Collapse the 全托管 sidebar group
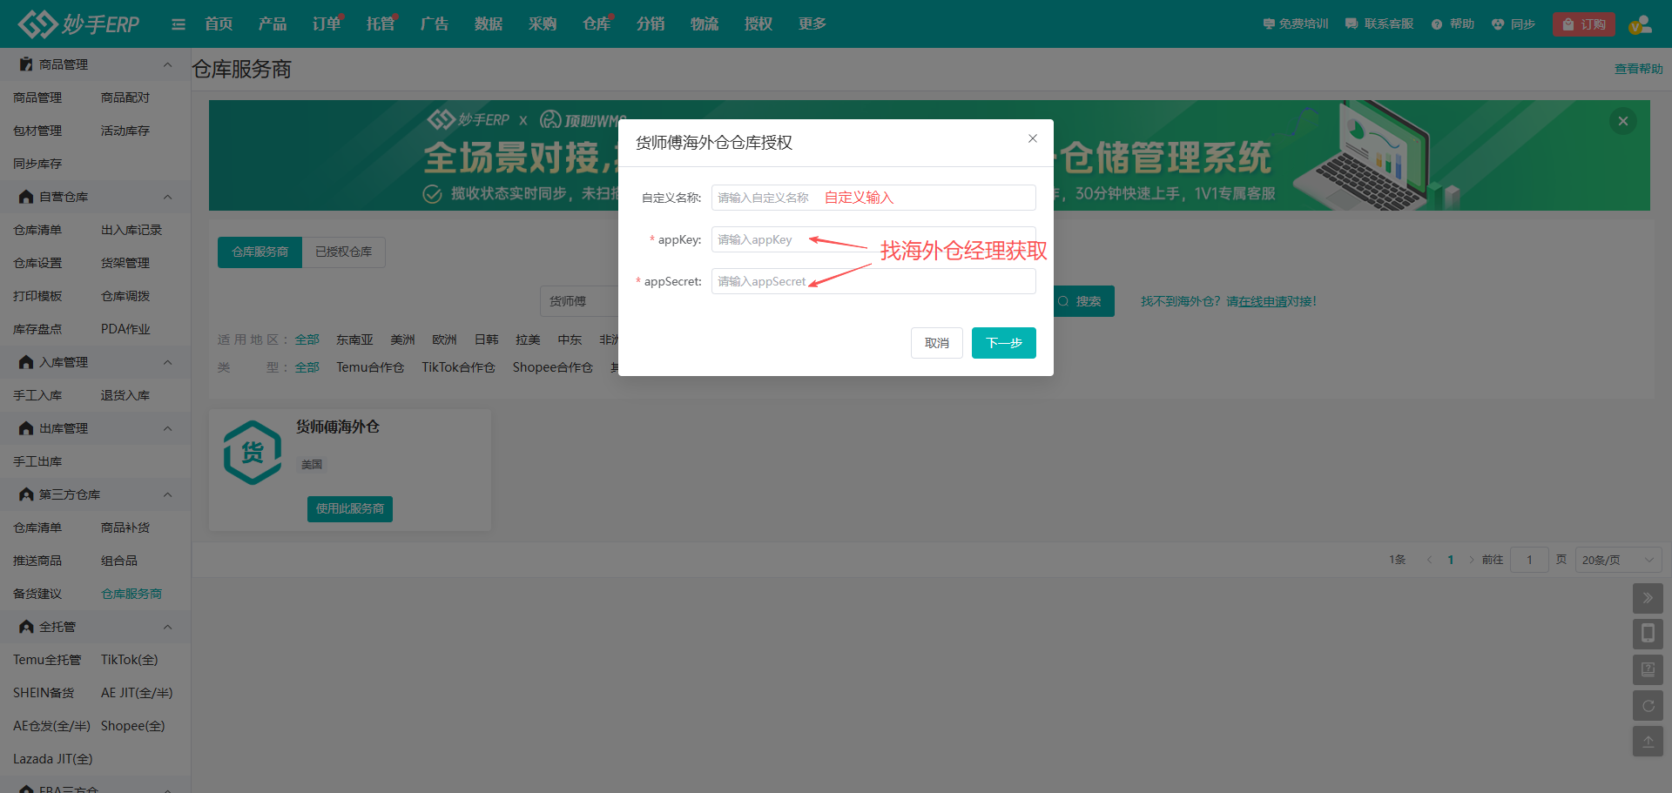 tap(167, 627)
